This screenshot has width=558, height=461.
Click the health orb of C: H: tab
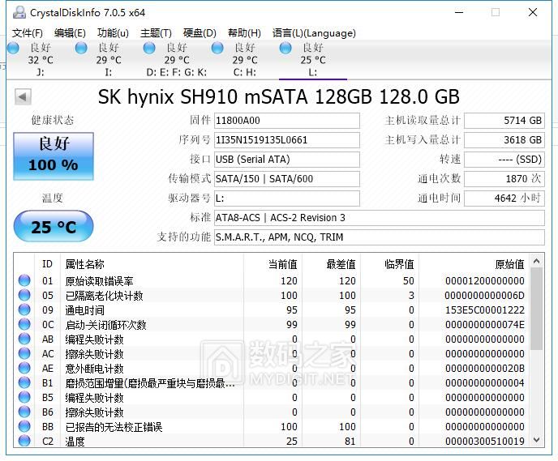click(217, 48)
